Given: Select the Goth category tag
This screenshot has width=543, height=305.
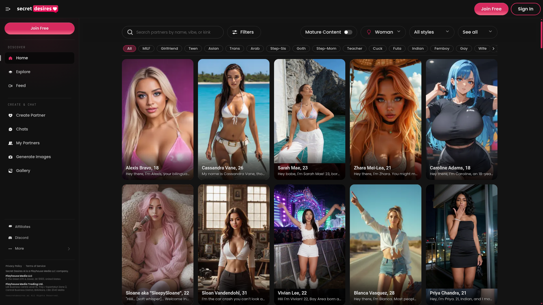Looking at the screenshot, I should (x=301, y=49).
